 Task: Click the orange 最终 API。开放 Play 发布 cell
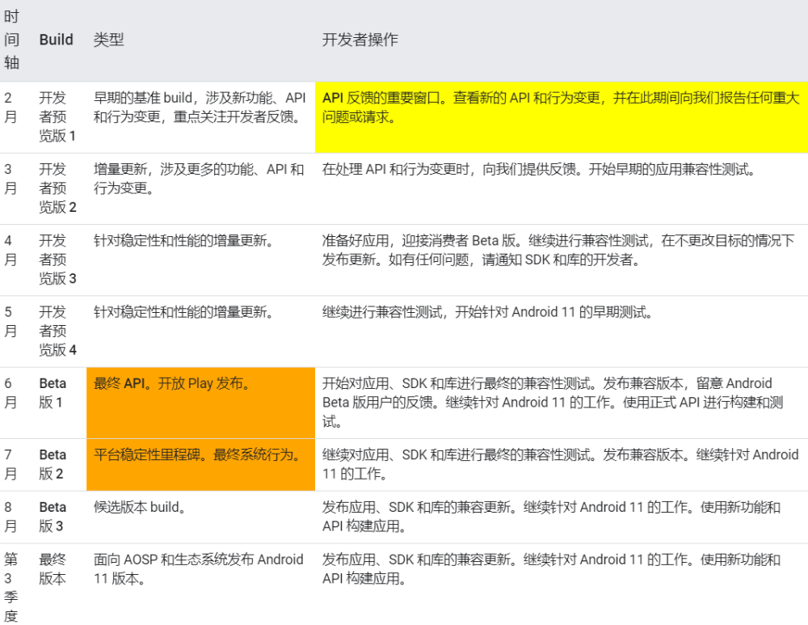201,403
